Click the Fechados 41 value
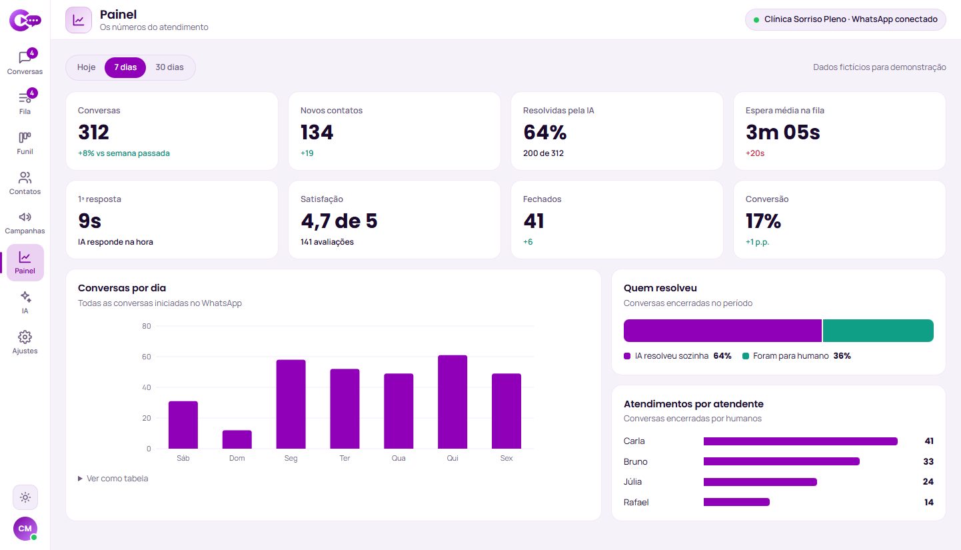This screenshot has width=961, height=550. [534, 221]
